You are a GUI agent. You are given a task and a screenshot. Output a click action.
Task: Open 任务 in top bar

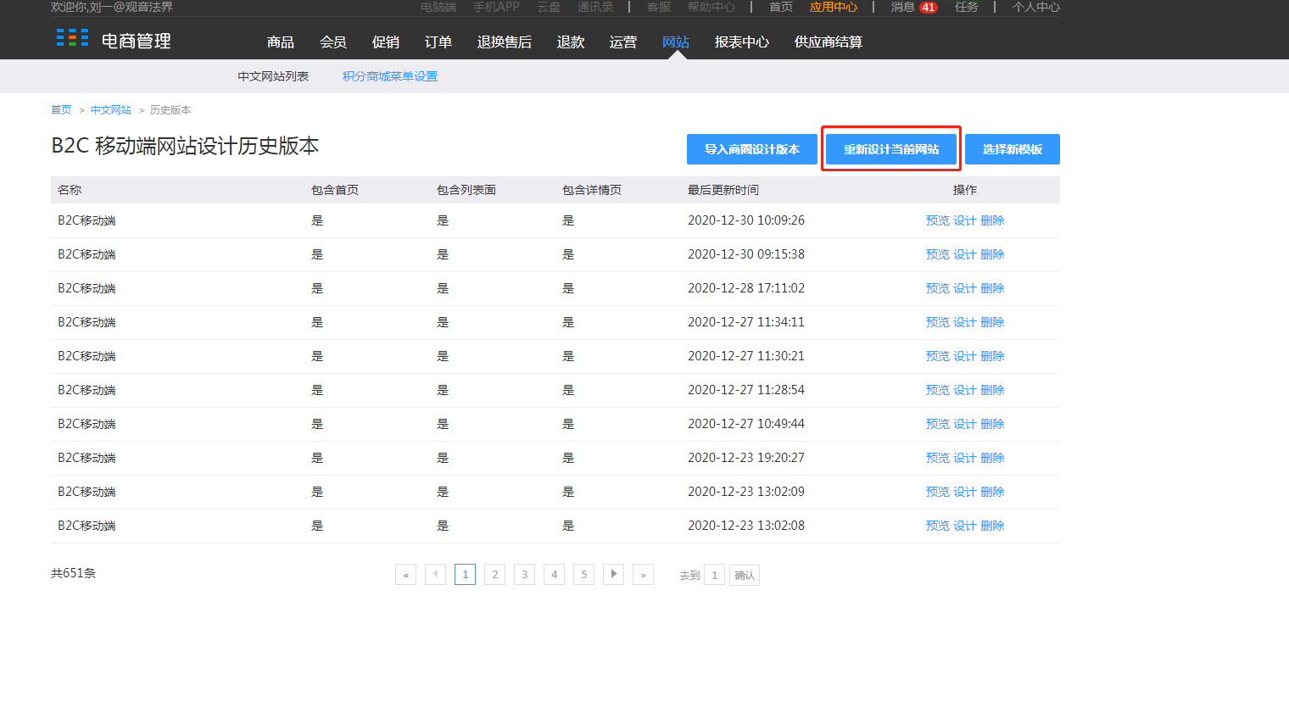[x=967, y=7]
